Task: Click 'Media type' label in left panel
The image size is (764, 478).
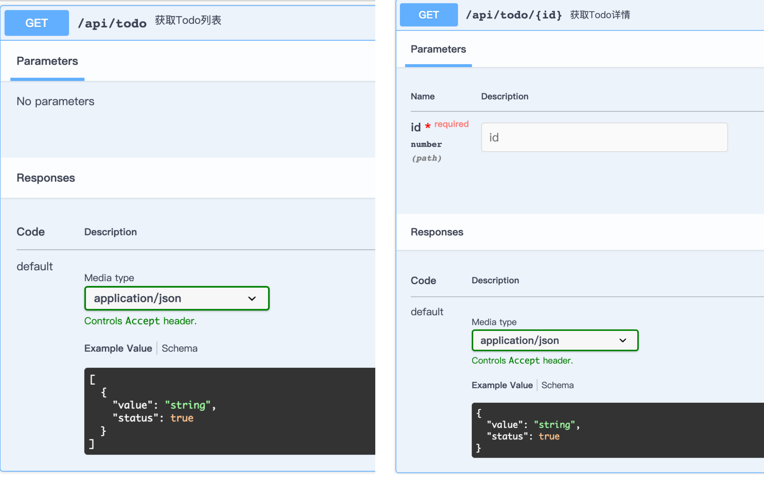Action: coord(109,278)
